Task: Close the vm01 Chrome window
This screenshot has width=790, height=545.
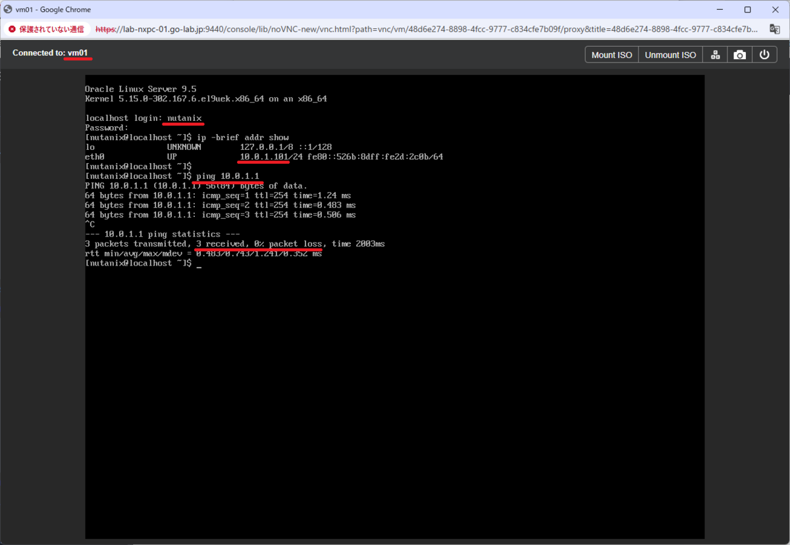Action: [x=776, y=9]
